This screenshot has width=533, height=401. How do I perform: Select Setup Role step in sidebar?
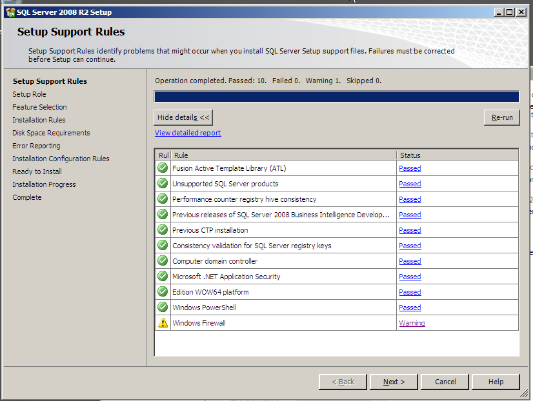[x=29, y=94]
